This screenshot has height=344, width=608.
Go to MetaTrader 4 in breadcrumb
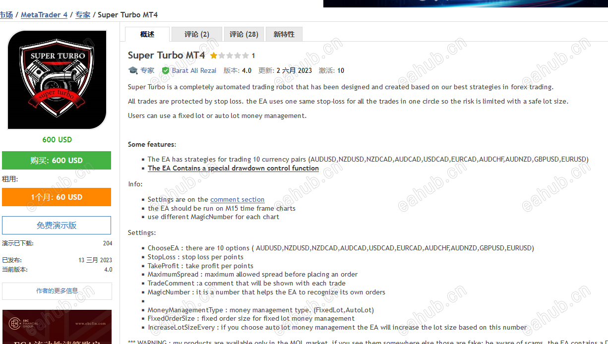click(44, 15)
